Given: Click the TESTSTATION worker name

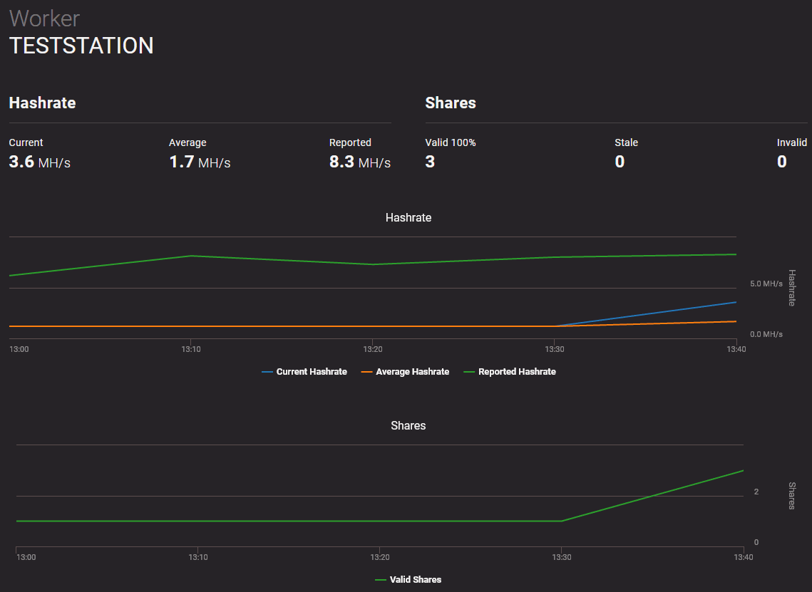Looking at the screenshot, I should (x=81, y=46).
